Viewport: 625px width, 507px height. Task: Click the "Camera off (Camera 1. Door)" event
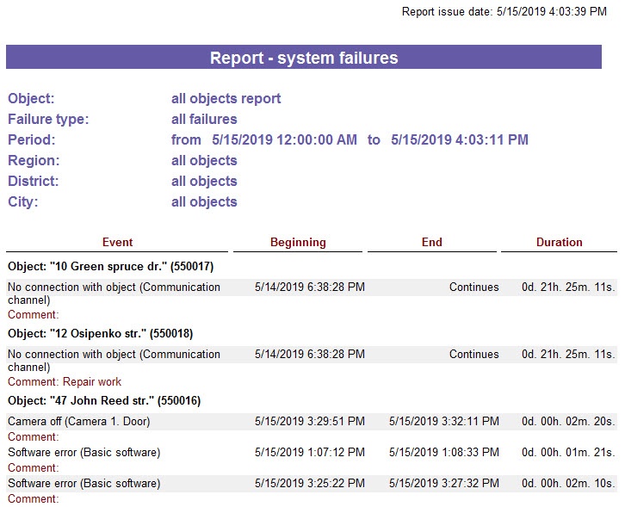(83, 422)
